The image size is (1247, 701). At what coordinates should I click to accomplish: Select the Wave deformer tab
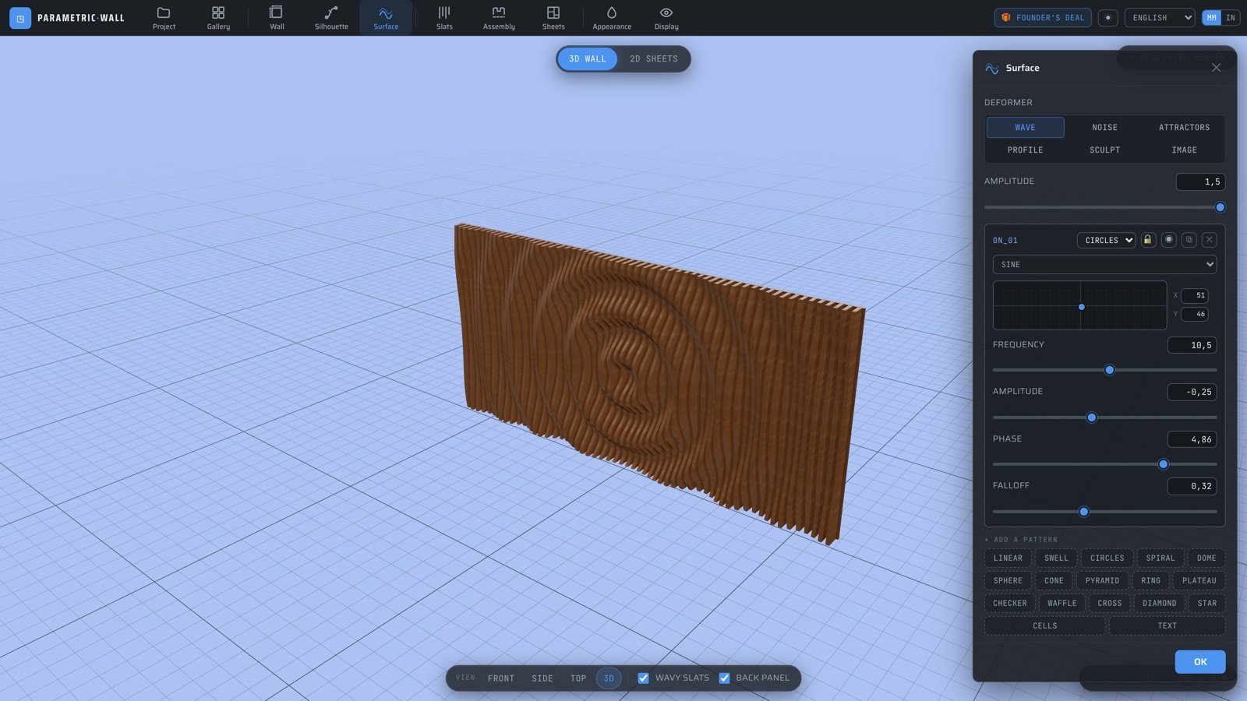1026,127
